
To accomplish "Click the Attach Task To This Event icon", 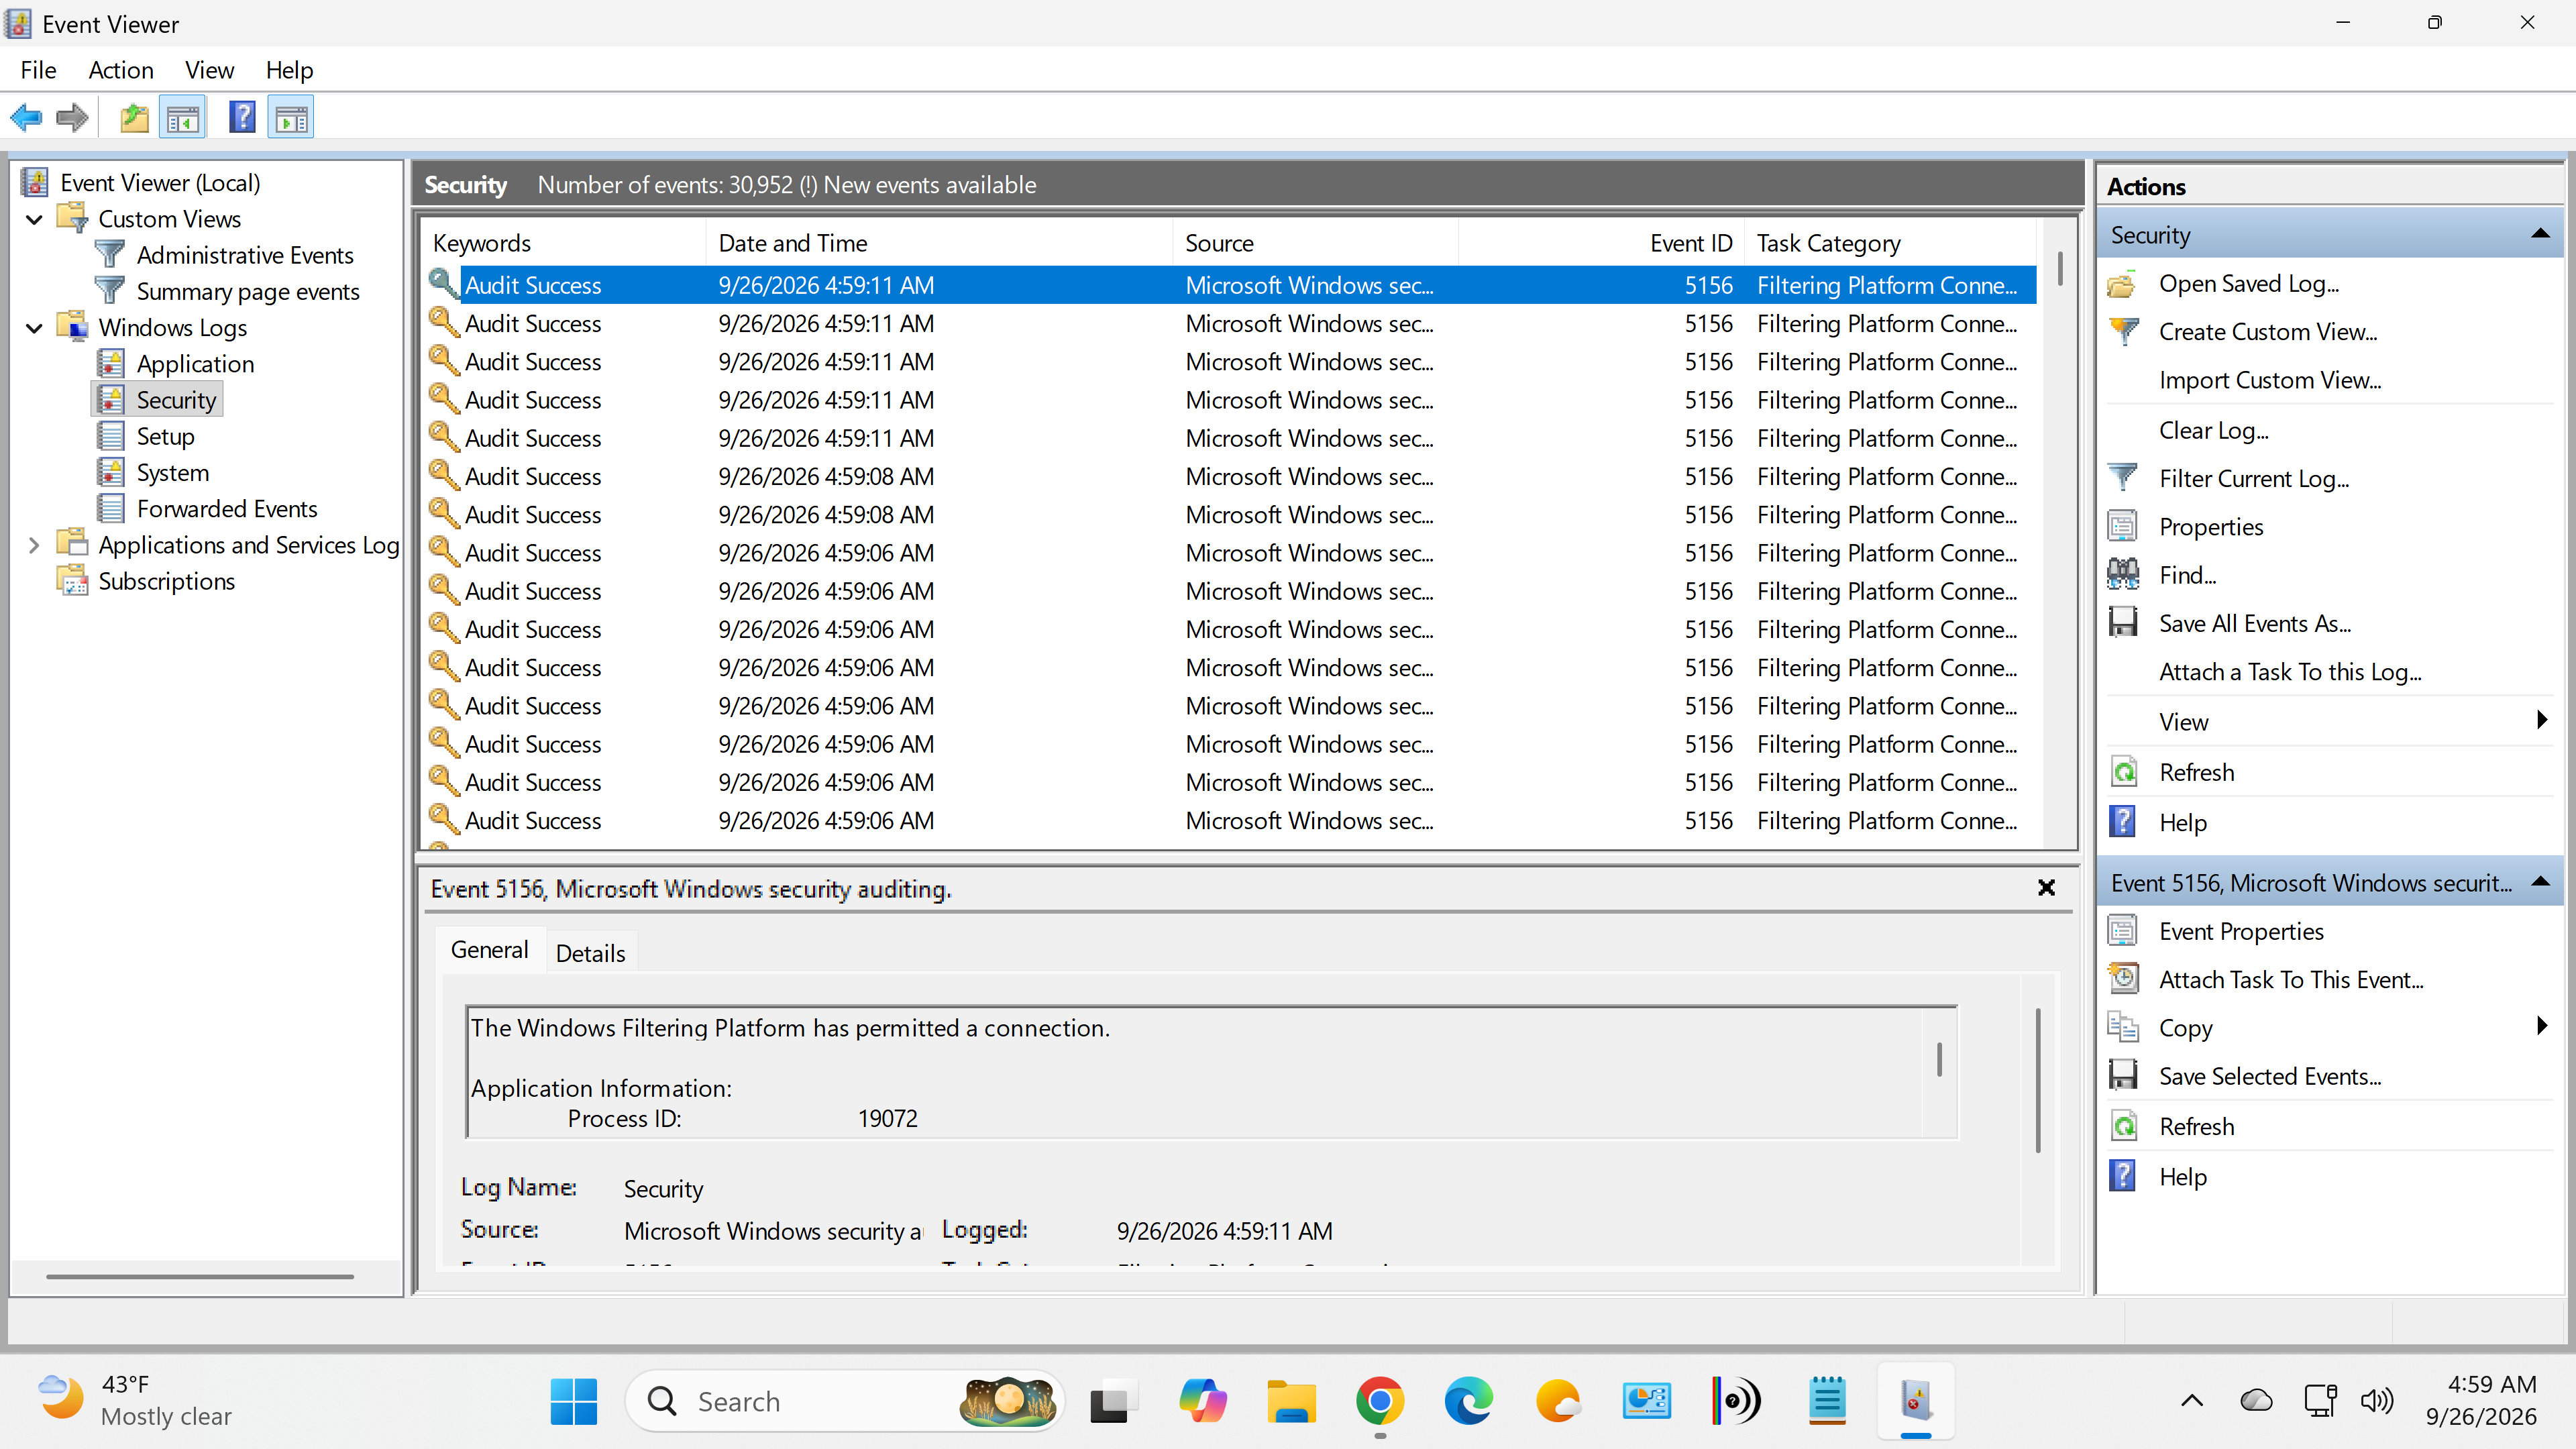I will point(2123,979).
